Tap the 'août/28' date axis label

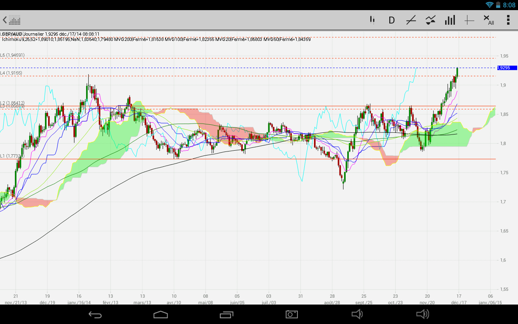coord(332,303)
